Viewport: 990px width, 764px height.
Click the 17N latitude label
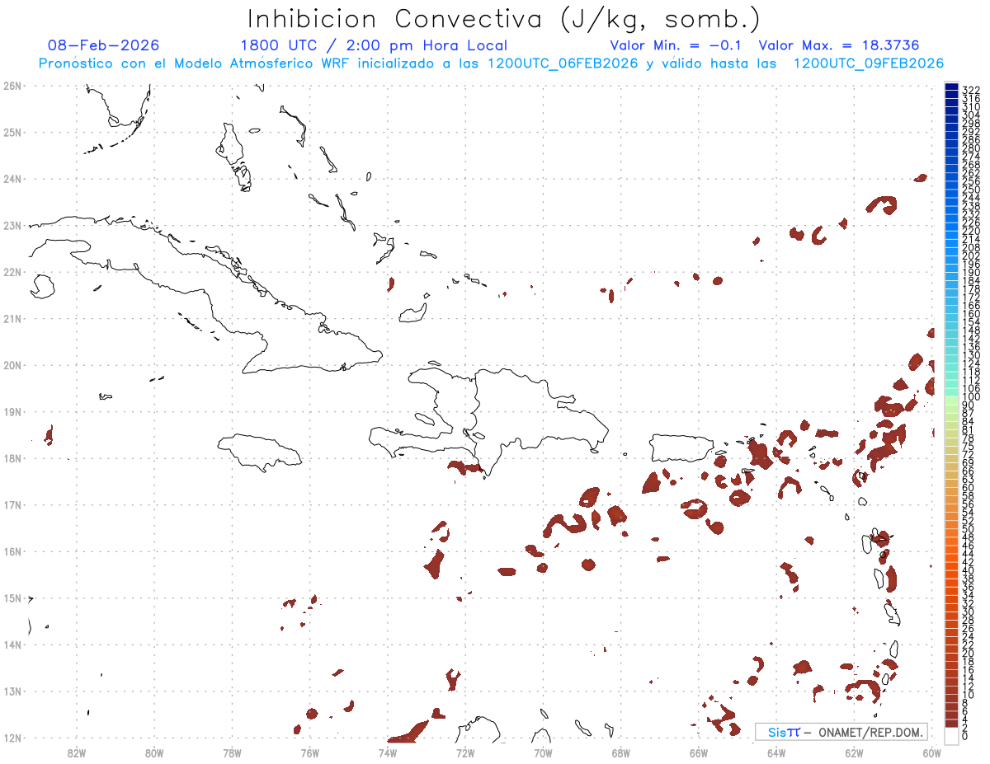(12, 504)
